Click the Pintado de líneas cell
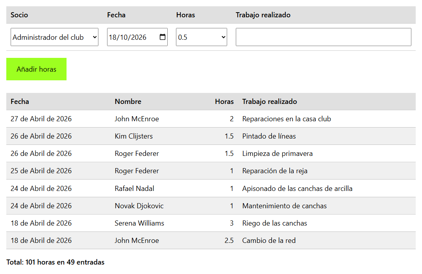The width and height of the screenshot is (422, 274). (269, 136)
